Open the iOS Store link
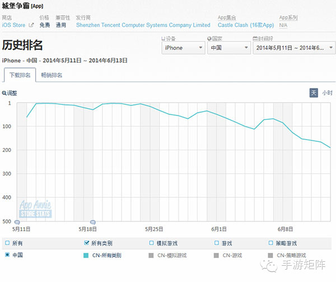The image size is (336, 282). (x=13, y=25)
